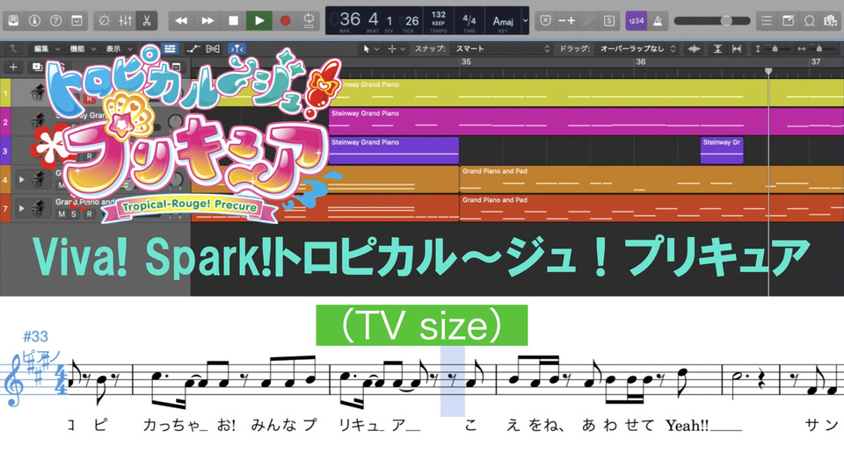Click the Amaj key signature
The height and width of the screenshot is (474, 844).
pos(503,21)
